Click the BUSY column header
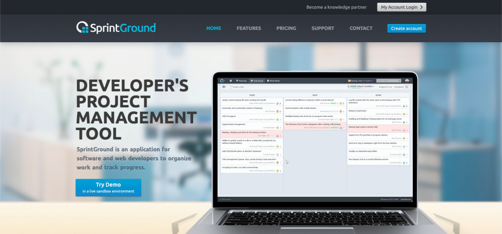This screenshot has height=234, width=502. tap(315, 95)
